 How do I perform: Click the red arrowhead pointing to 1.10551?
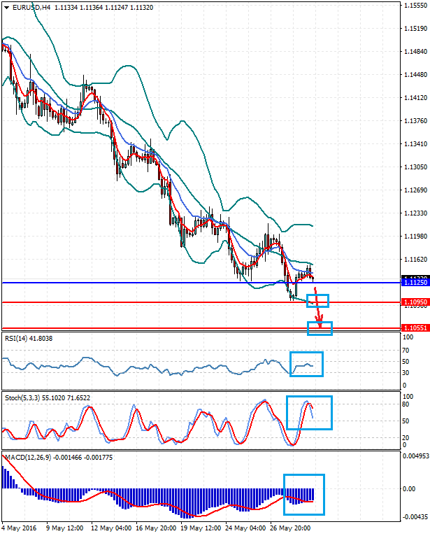pyautogui.click(x=320, y=323)
